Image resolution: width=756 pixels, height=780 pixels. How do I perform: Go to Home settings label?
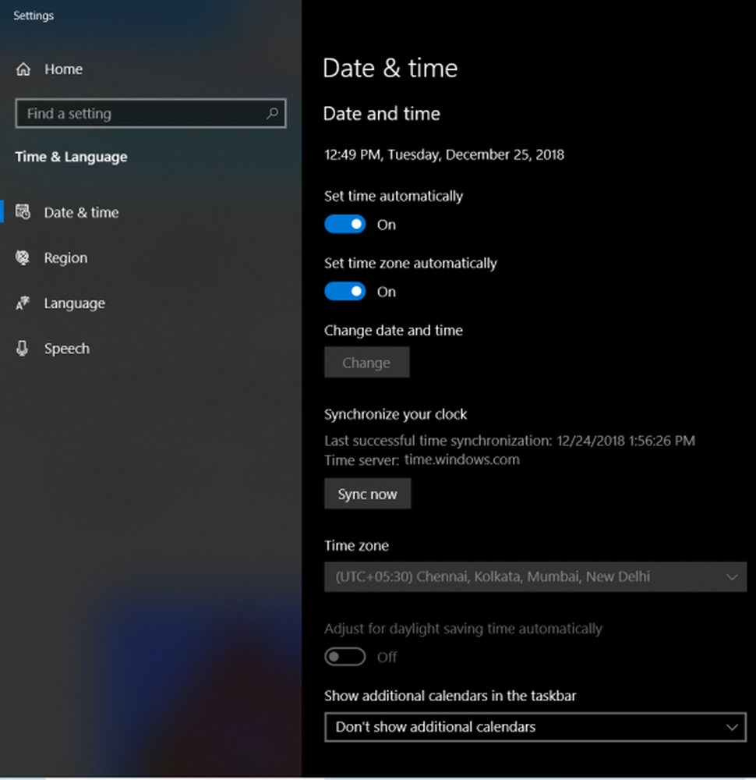coord(63,69)
